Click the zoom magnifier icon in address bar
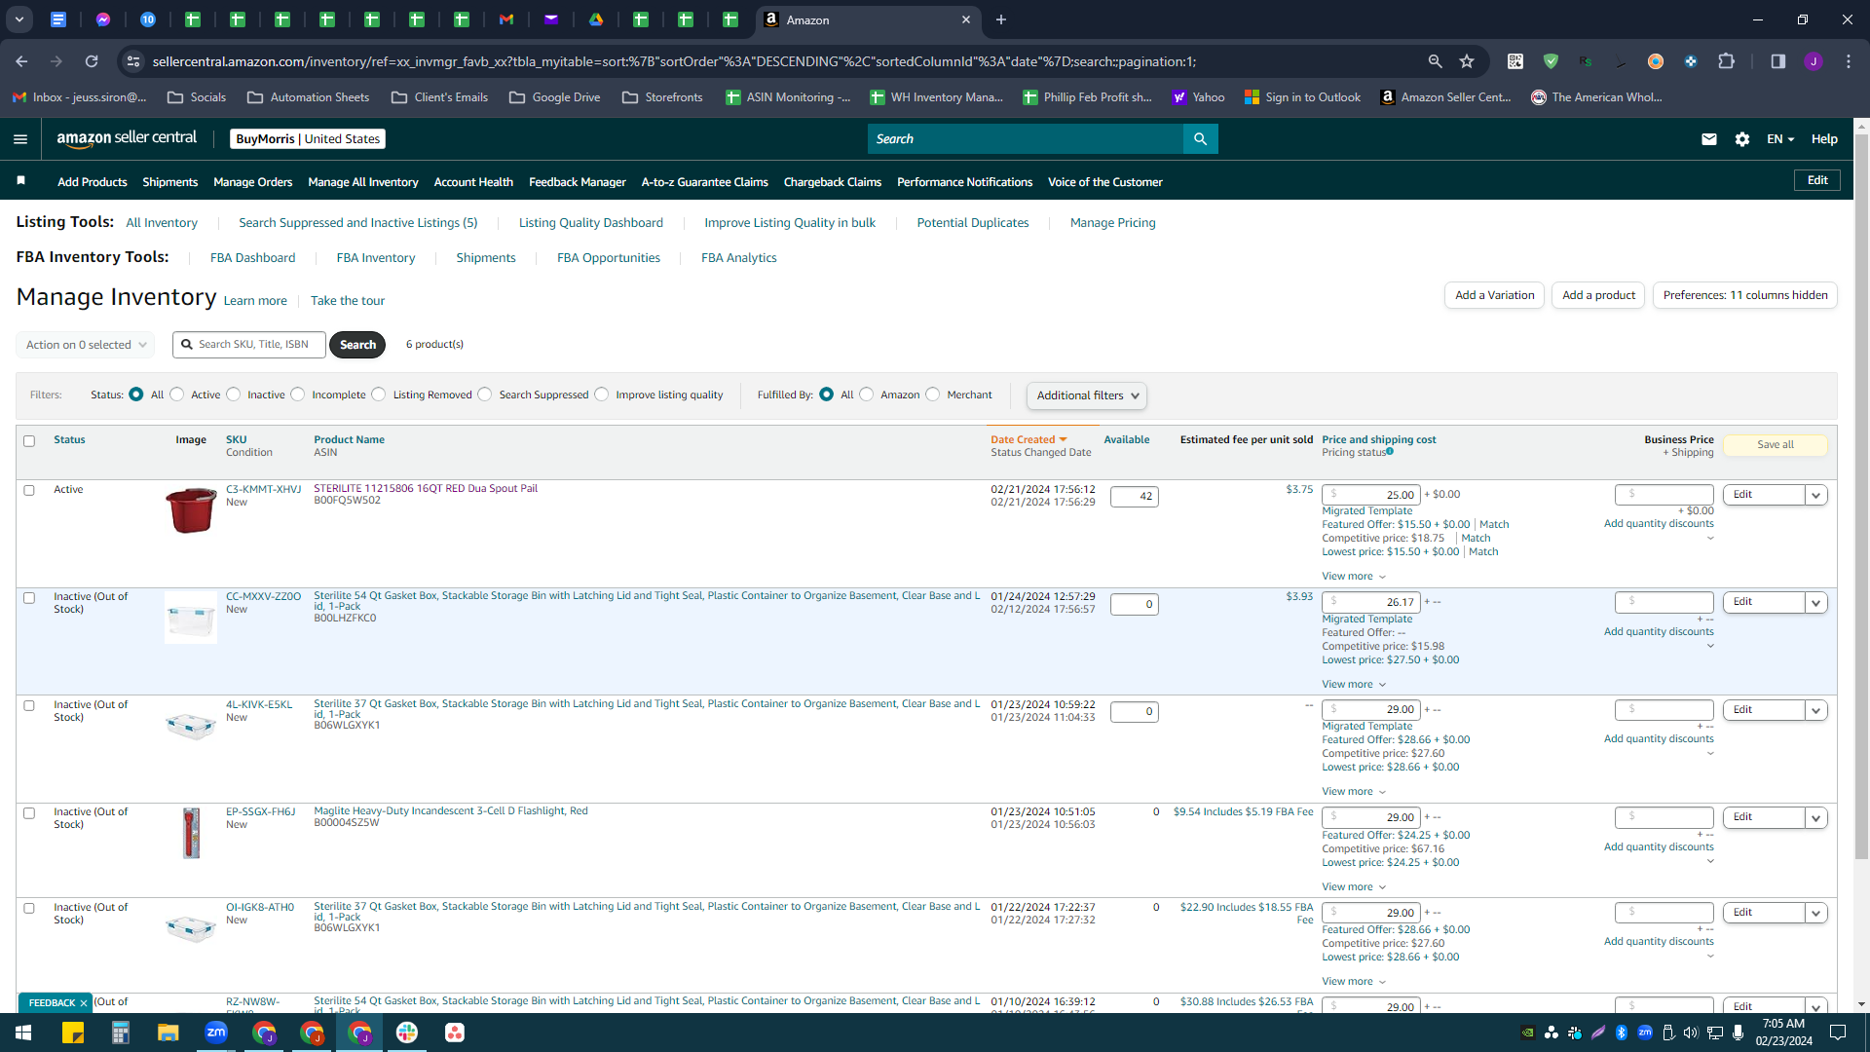Viewport: 1870px width, 1052px height. (x=1435, y=61)
